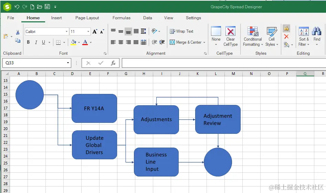Copy selection with the Copy icon
Viewport: 326px width, 193px height.
pos(18,40)
